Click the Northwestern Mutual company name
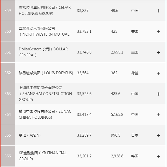 [x=45, y=31]
